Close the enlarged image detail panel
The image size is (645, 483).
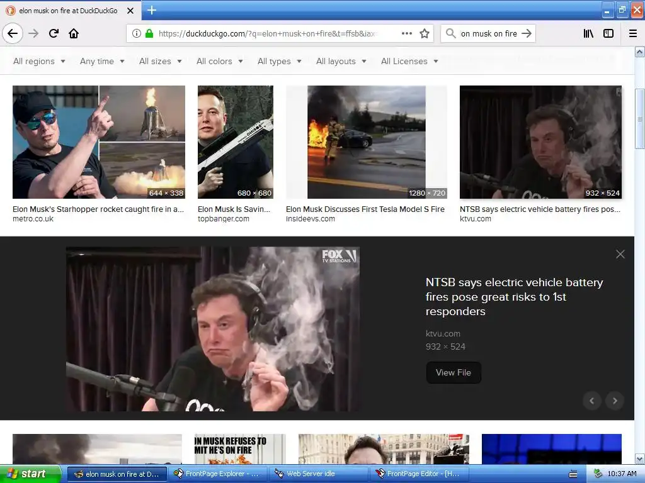(x=620, y=254)
